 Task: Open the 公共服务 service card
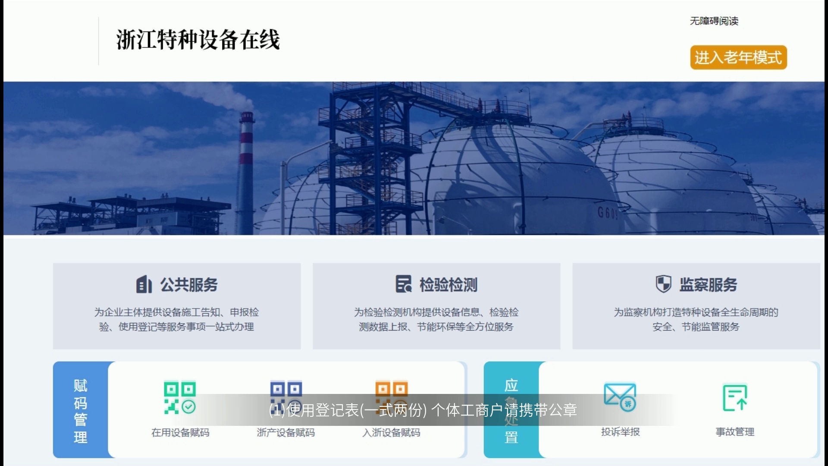(177, 306)
